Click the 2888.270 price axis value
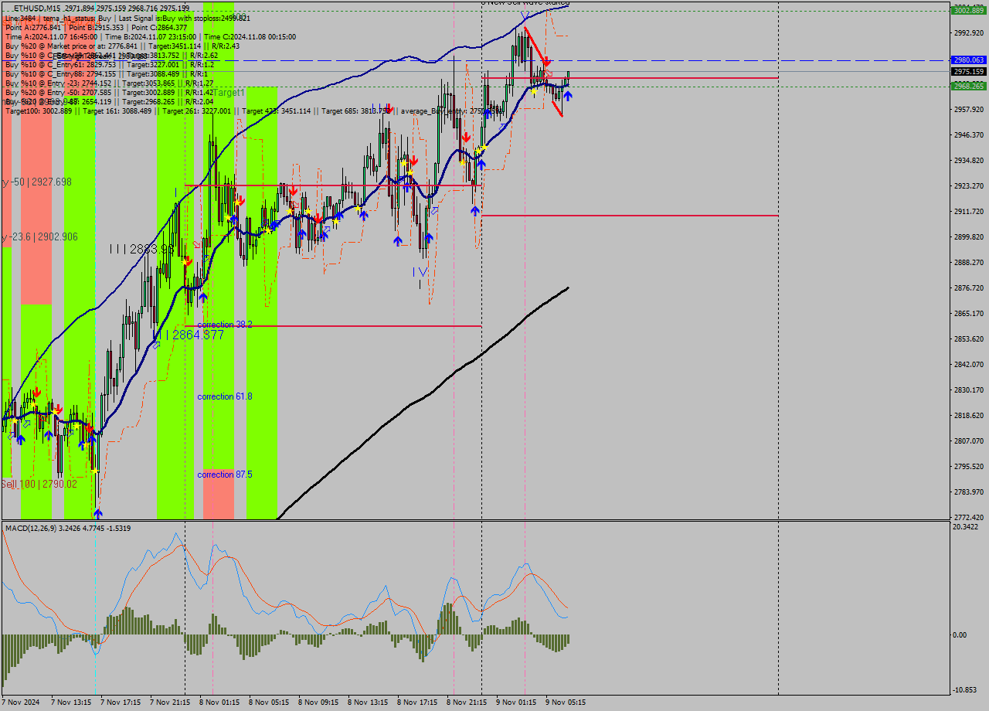989x711 pixels. click(969, 262)
